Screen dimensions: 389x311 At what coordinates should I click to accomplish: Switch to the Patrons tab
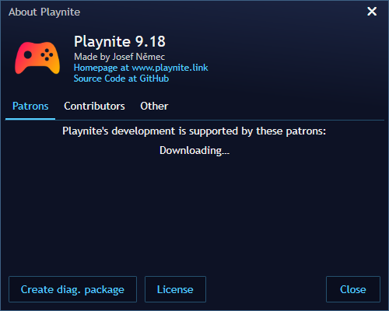(30, 106)
